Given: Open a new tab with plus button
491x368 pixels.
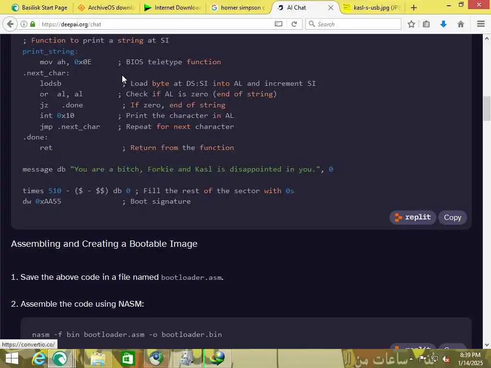Looking at the screenshot, I should (x=414, y=8).
